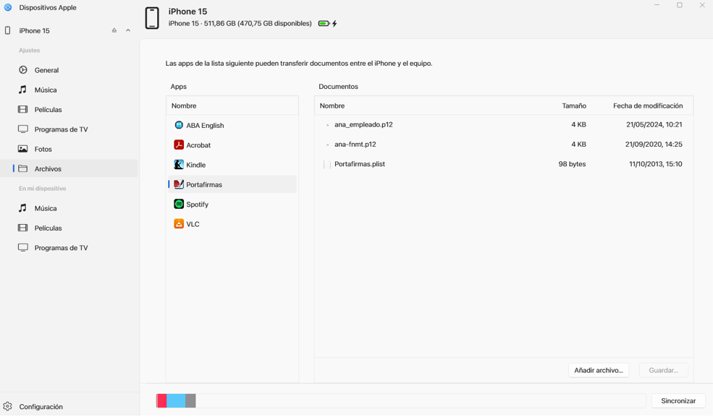The height and width of the screenshot is (417, 713).
Task: Click the 98 bytes size value
Action: [x=572, y=164]
